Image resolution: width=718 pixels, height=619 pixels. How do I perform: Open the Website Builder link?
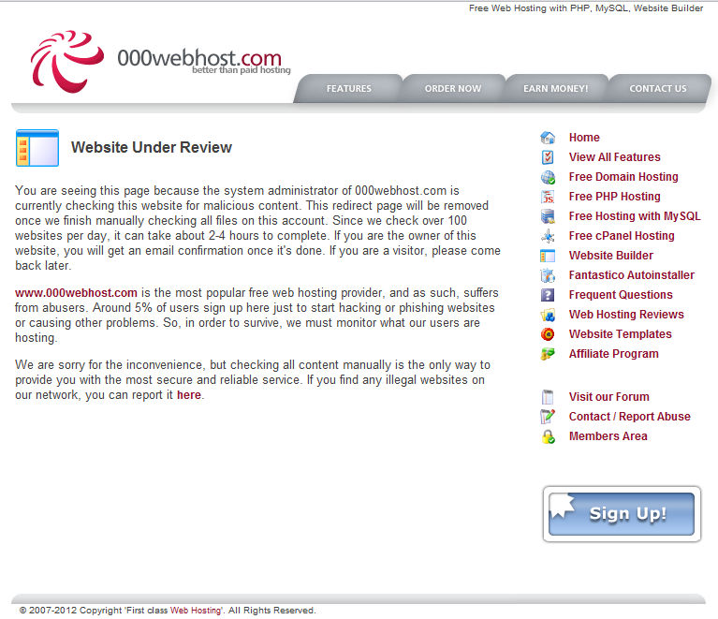[611, 256]
